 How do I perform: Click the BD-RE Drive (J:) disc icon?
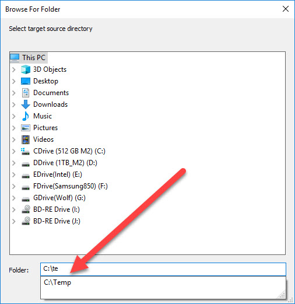tap(26, 221)
